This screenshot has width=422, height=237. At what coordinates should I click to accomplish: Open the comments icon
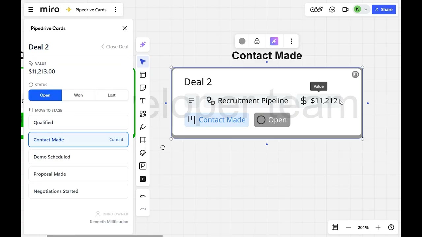point(332,10)
